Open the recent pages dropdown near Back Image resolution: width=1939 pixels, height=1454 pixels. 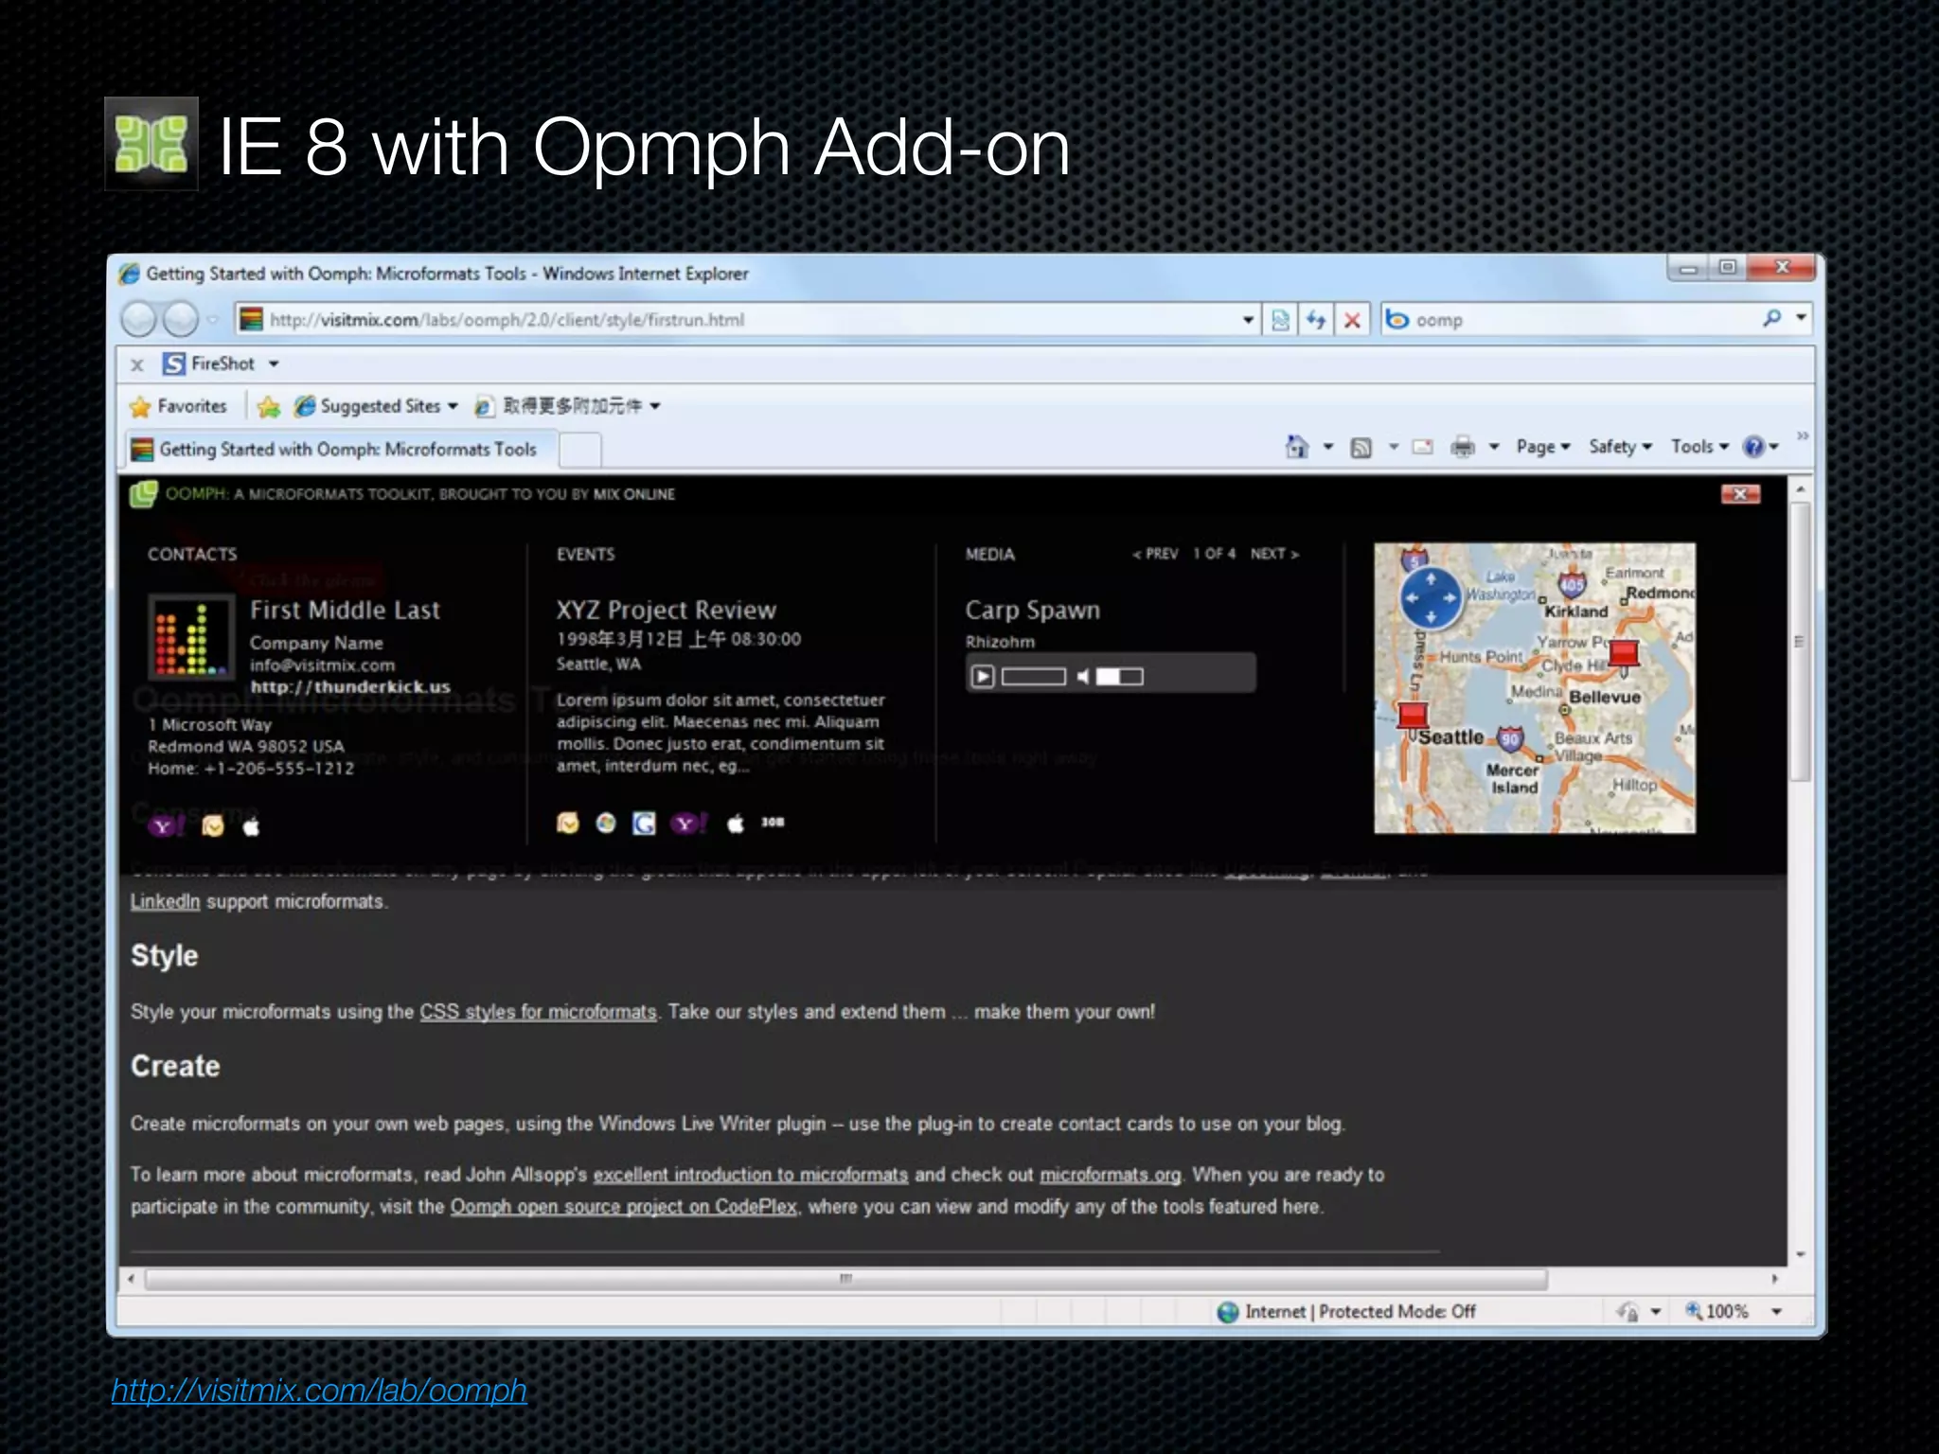tap(212, 320)
